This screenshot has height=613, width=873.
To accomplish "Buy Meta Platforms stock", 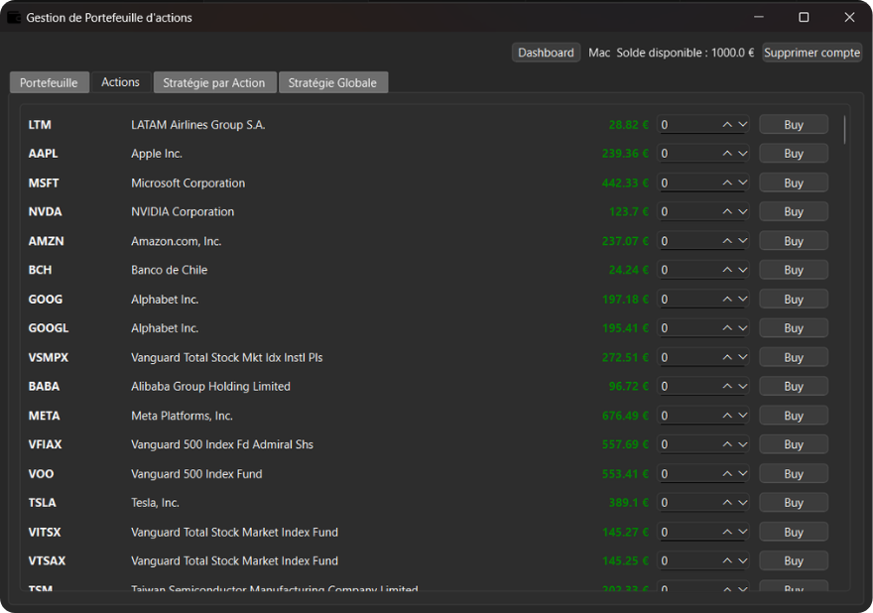I will tap(794, 416).
